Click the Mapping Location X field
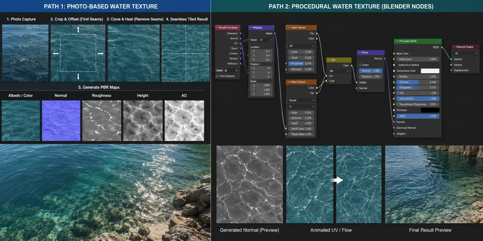Viewport: 483px width, 241px height. tap(261, 51)
